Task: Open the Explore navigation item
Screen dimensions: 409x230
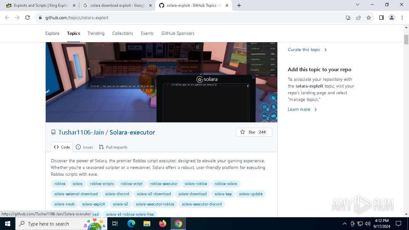Action: (x=52, y=33)
